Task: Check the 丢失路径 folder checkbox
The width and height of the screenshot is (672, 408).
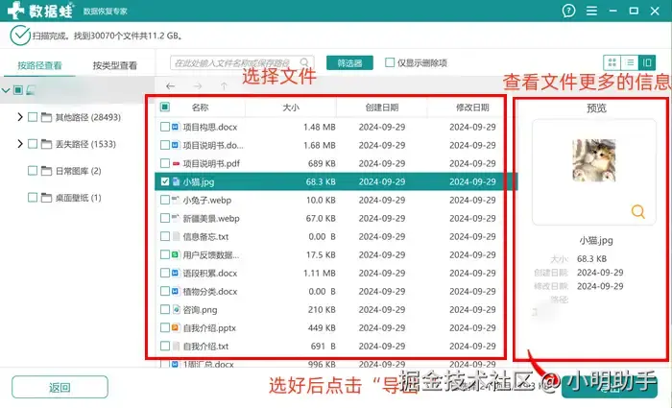Action: click(x=33, y=144)
